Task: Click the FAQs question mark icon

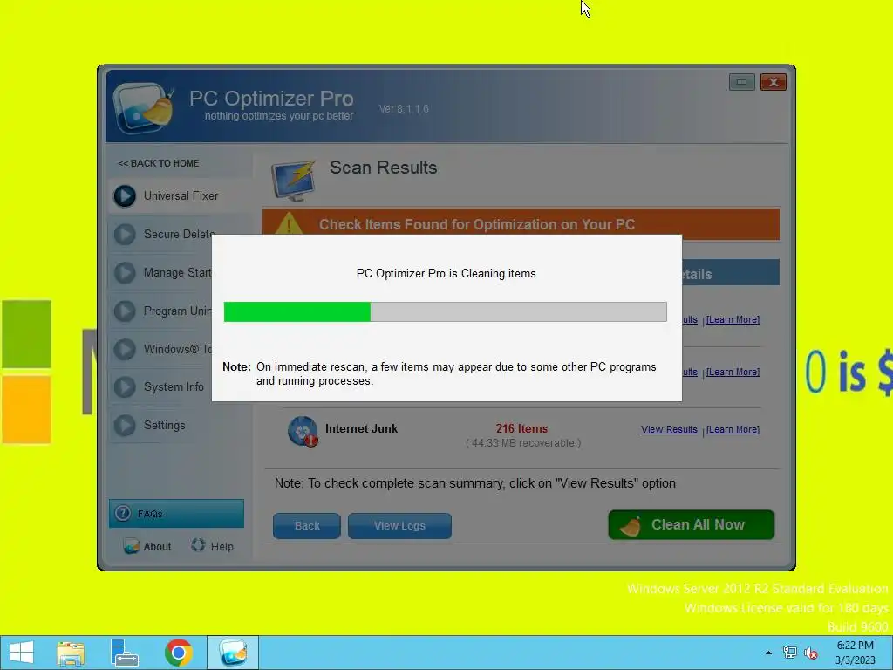Action: pos(123,513)
